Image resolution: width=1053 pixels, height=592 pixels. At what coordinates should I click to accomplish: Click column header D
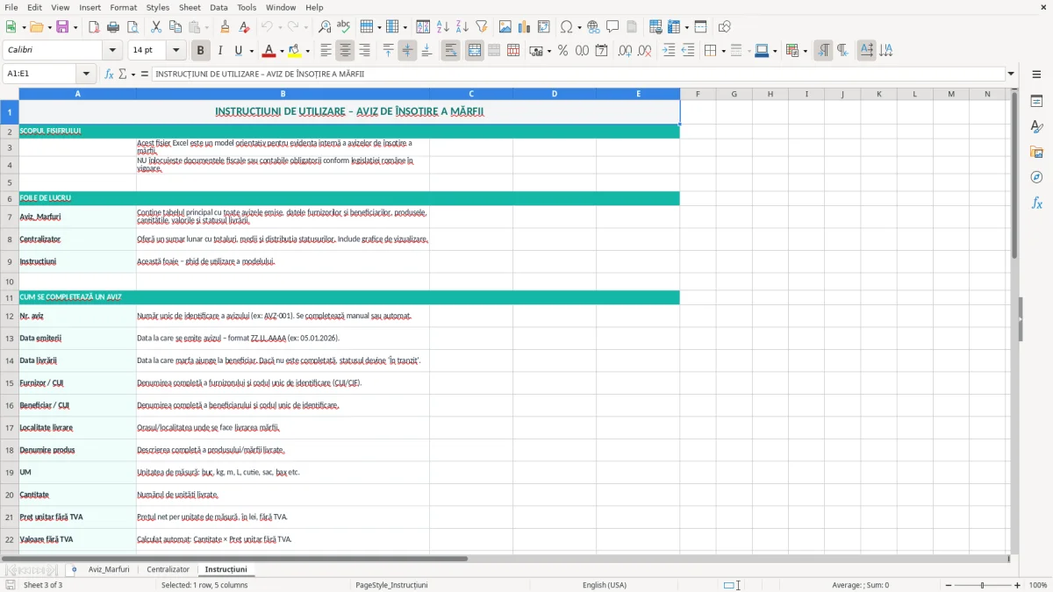coord(555,94)
